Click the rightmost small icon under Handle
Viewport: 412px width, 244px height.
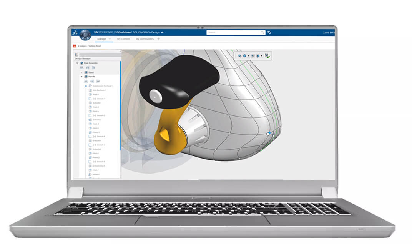click(98, 81)
